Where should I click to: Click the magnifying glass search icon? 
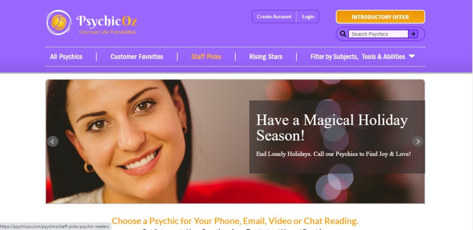point(343,34)
